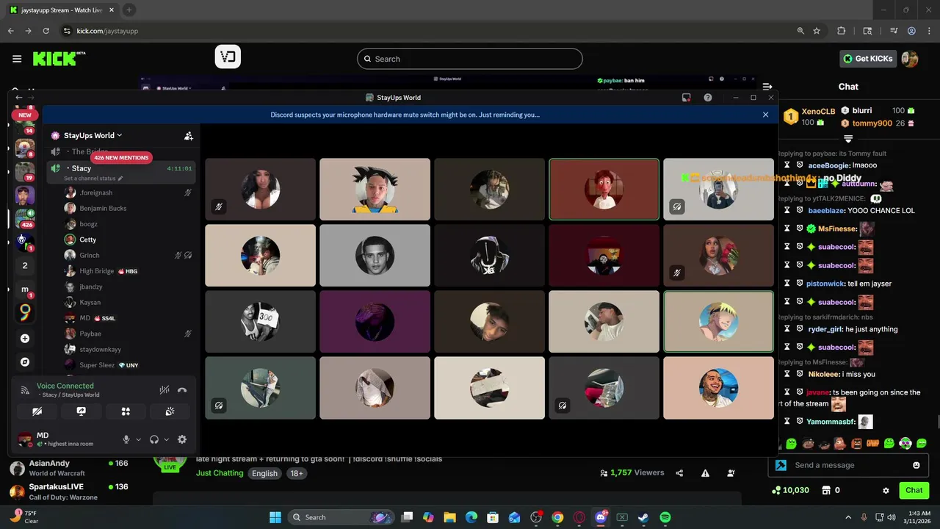Screen dimensions: 940x529
Task: Open Just Chatting category link
Action: (x=220, y=473)
